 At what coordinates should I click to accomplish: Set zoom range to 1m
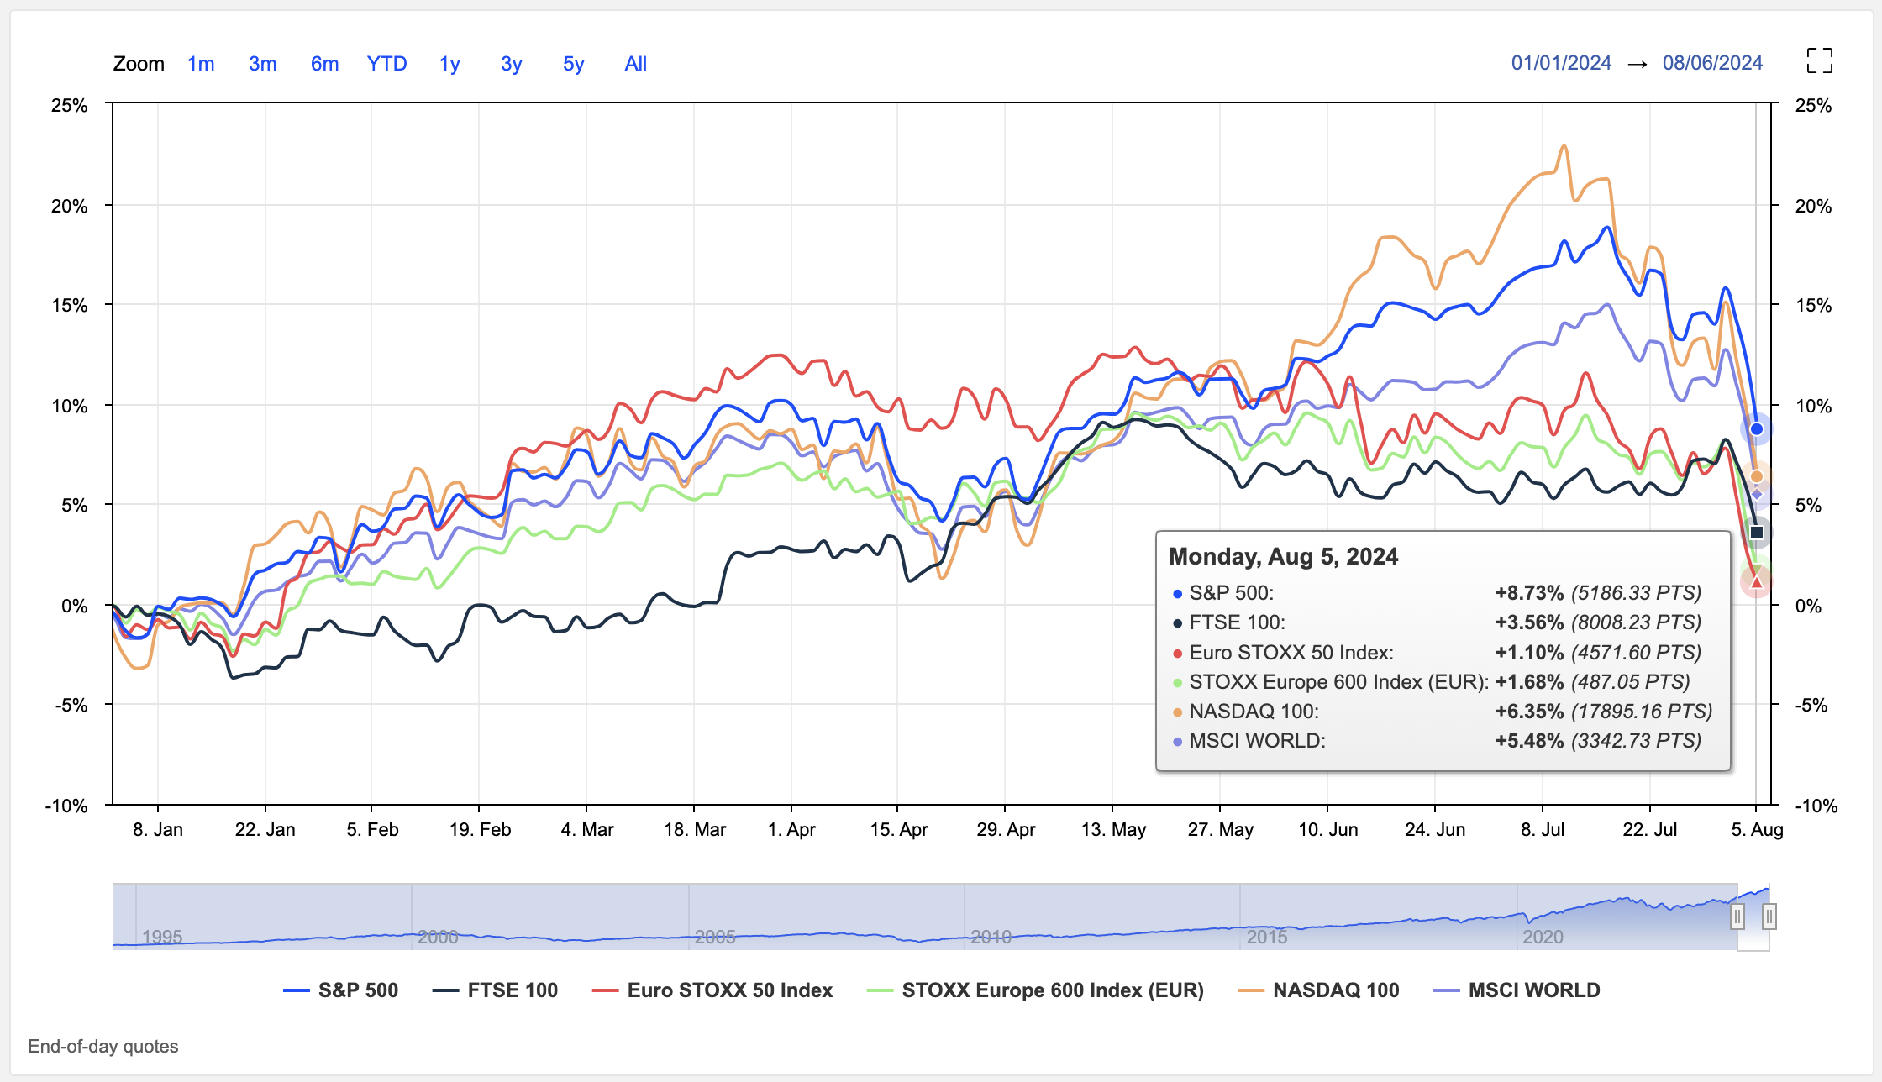click(201, 64)
